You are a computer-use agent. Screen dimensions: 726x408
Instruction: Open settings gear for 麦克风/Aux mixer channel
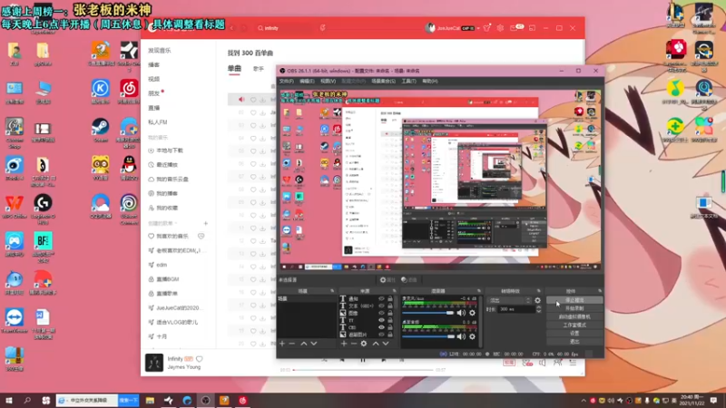coord(472,313)
